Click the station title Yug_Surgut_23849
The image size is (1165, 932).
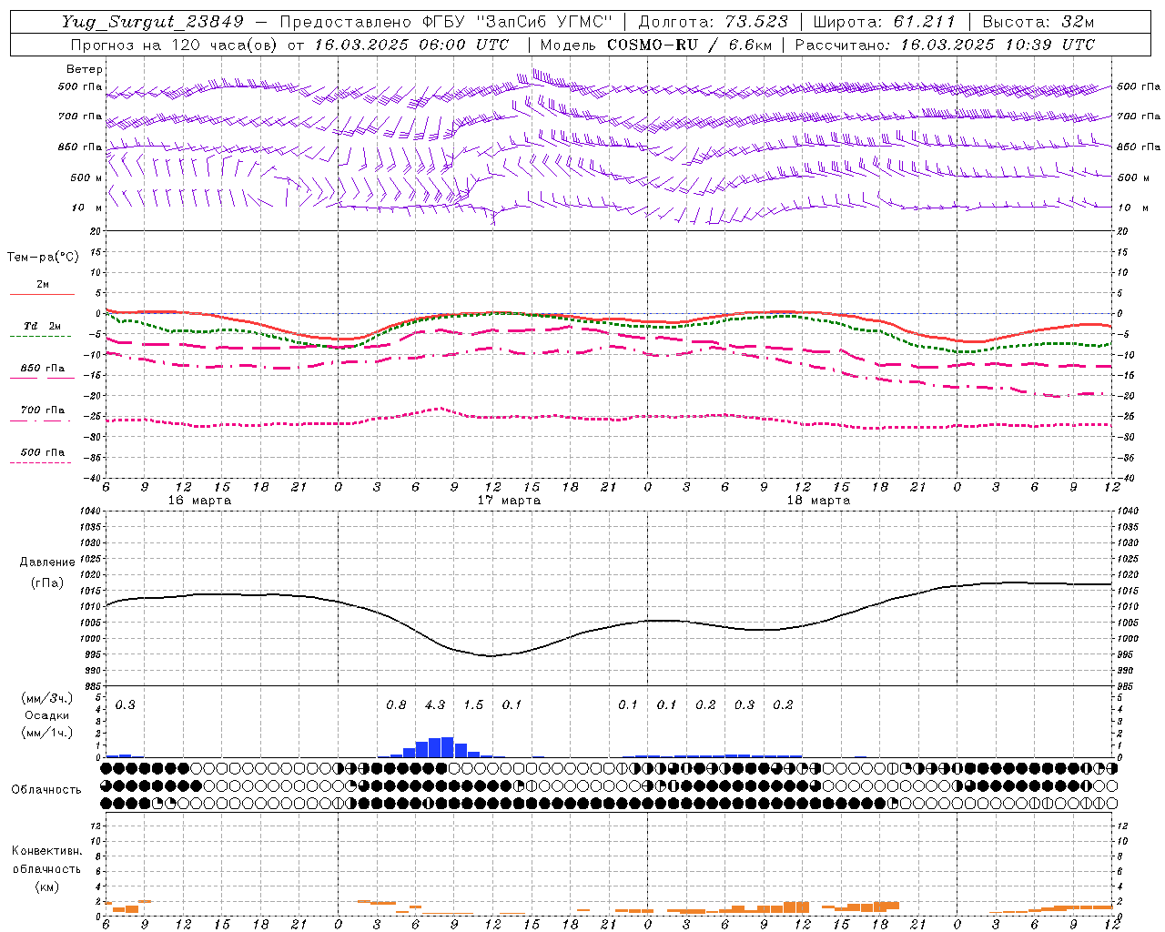(x=153, y=22)
